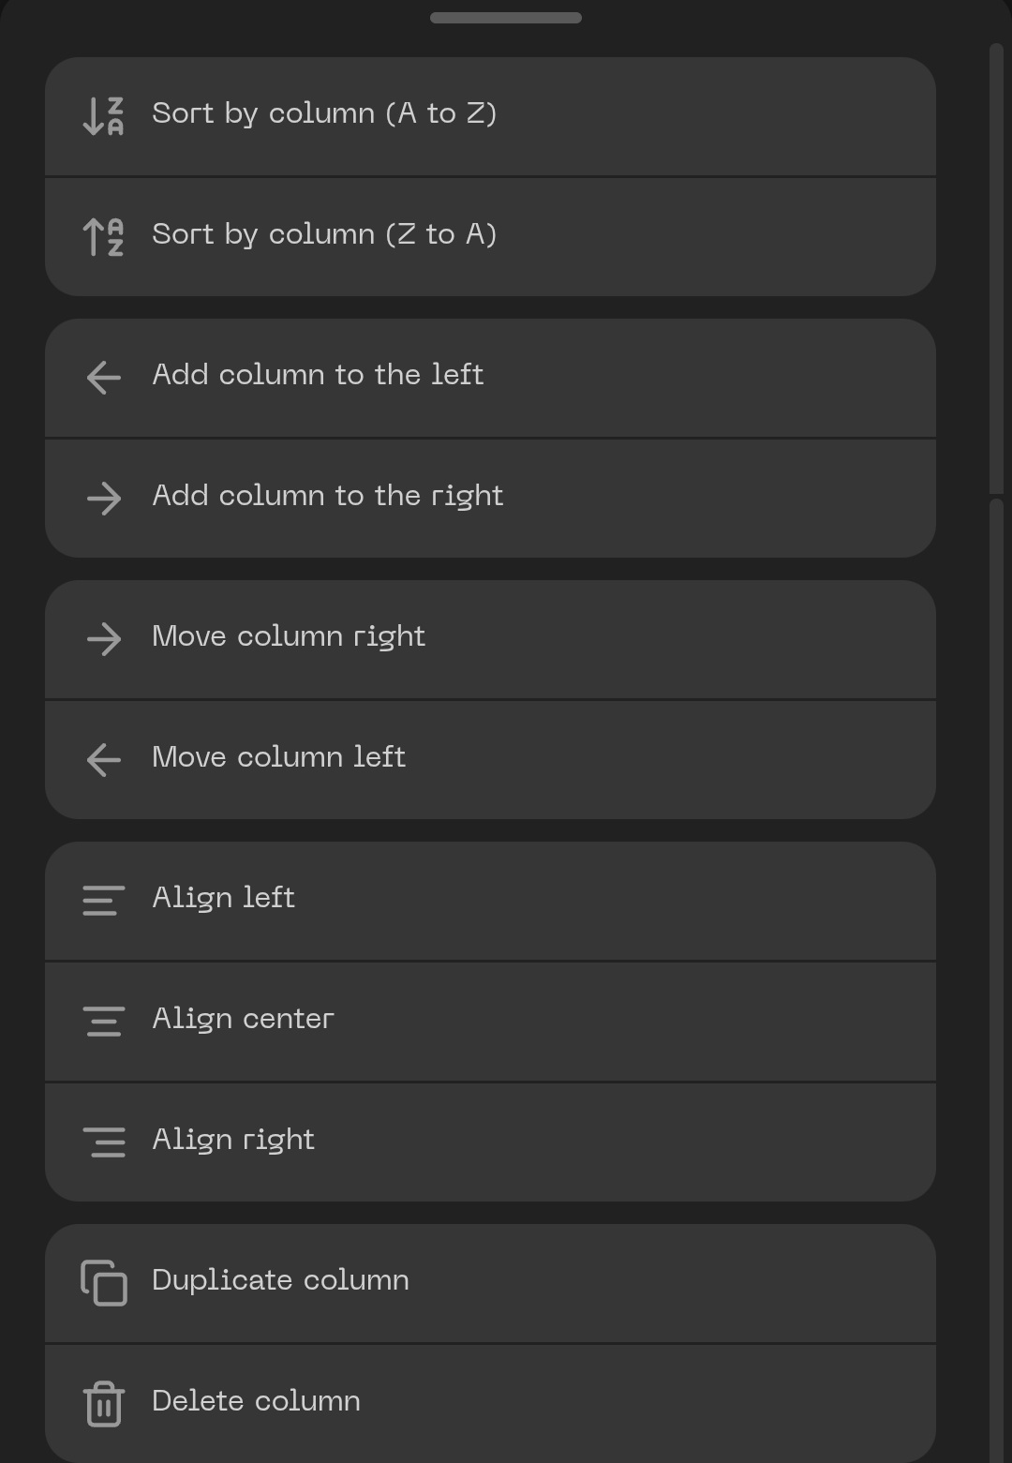The image size is (1012, 1463).
Task: Click the right arrow icon for Add column
Action: (103, 499)
